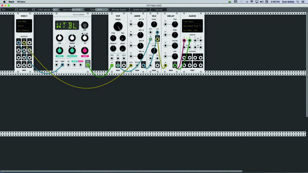This screenshot has width=308, height=173.
Task: Adjust the Zoom slider
Action: coord(96,10)
